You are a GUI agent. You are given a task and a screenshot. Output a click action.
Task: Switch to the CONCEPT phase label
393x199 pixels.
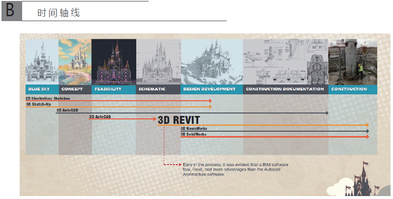(72, 89)
